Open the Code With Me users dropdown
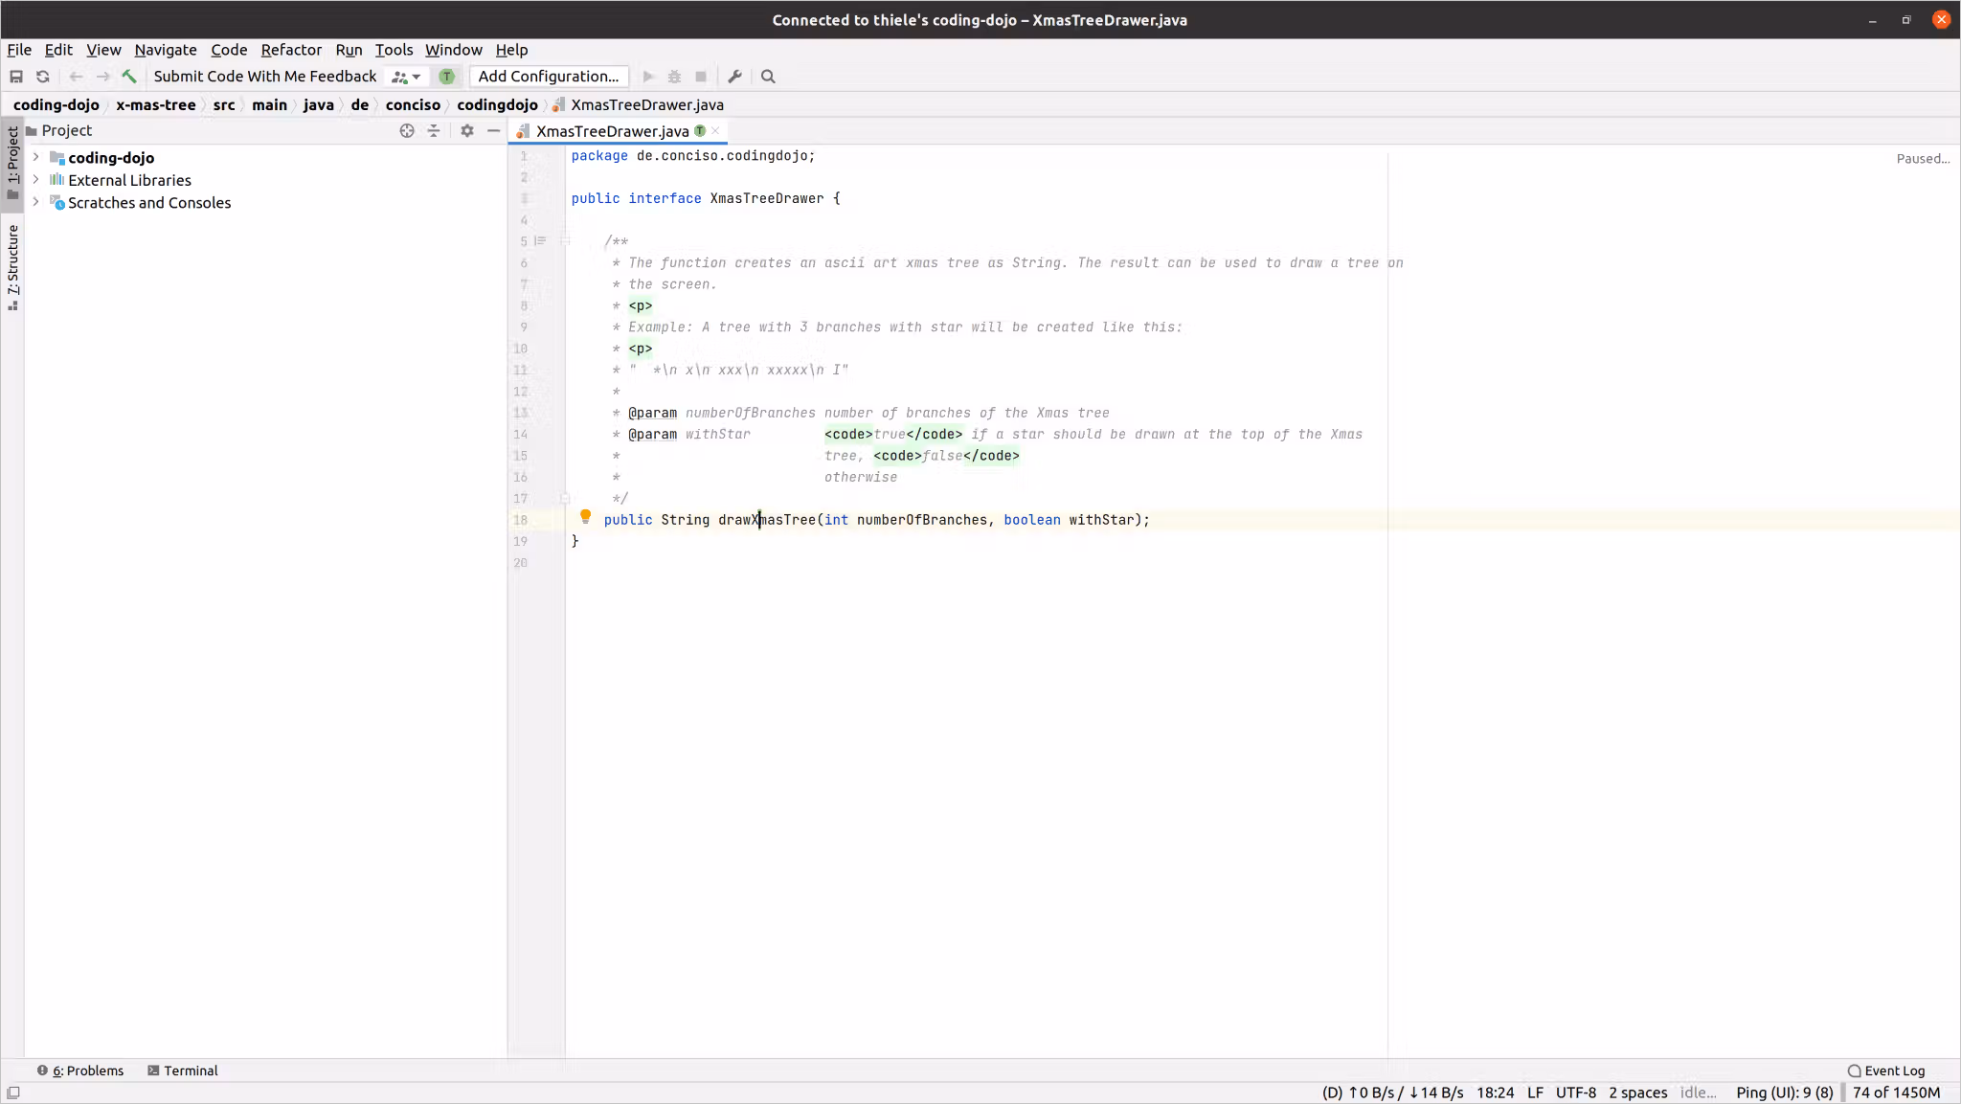Screen dimensions: 1961x1104 pyautogui.click(x=407, y=77)
